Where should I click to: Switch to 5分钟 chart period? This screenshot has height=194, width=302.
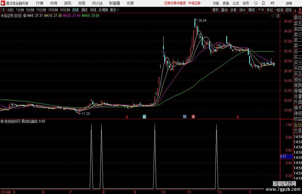30,10
